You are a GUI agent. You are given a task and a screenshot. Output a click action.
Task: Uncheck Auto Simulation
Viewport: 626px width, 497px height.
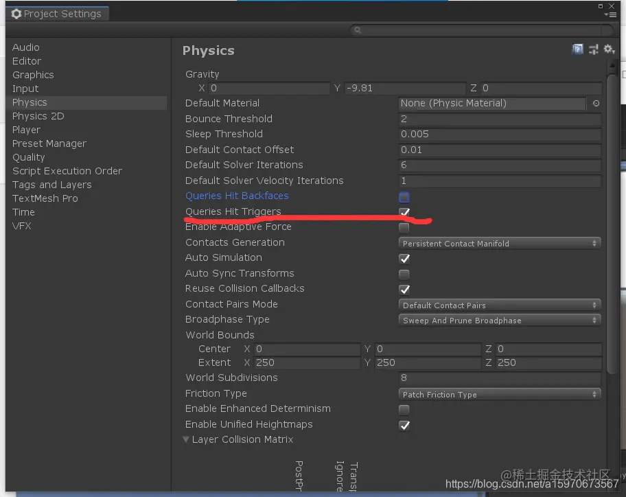click(404, 259)
